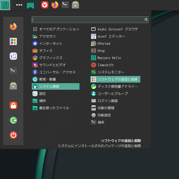
Task: Click the Manjaro menu button in the panel
Action: pyautogui.click(x=5, y=5)
